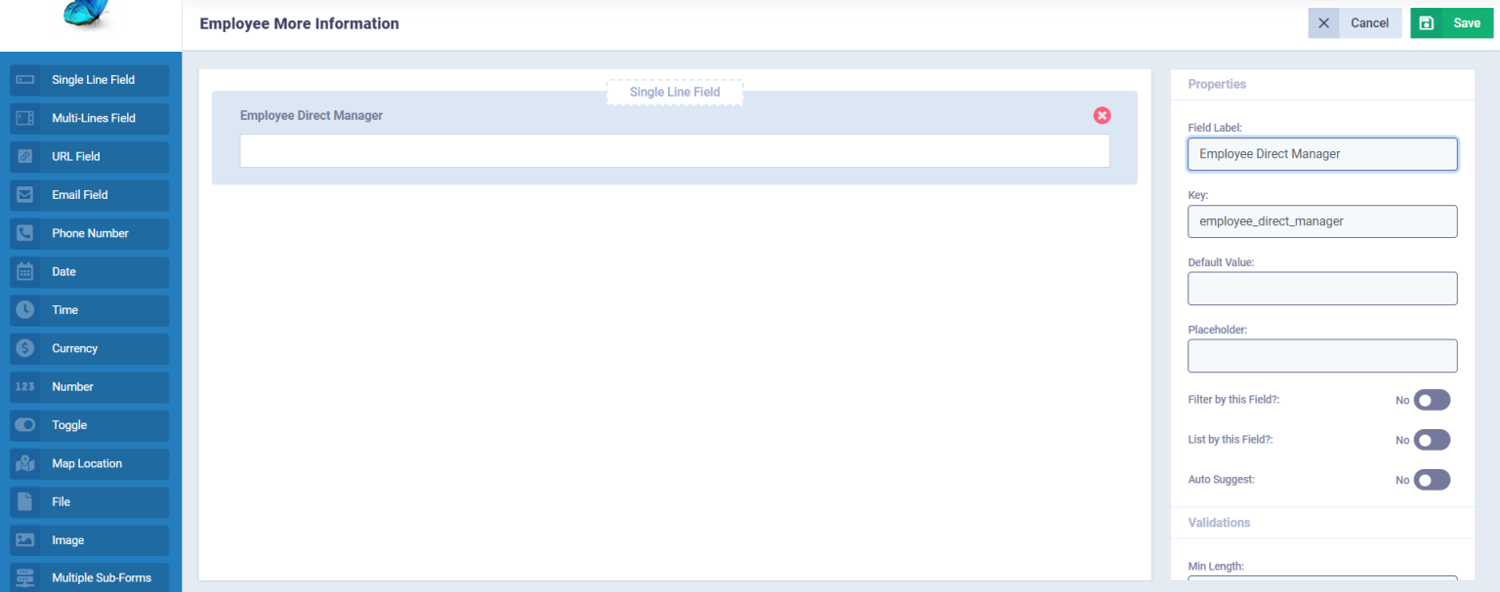Insert a Map Location field
This screenshot has width=1500, height=592.
click(x=89, y=463)
